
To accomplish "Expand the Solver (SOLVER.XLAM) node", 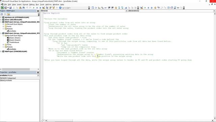I will tap(1, 20).
